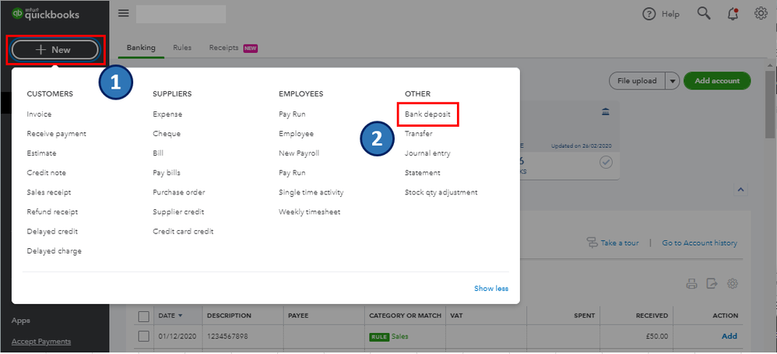
Task: Tick the select-all checkbox in table header
Action: [x=143, y=316]
